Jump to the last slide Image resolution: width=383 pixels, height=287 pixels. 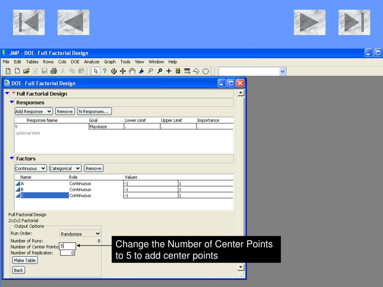click(x=354, y=22)
